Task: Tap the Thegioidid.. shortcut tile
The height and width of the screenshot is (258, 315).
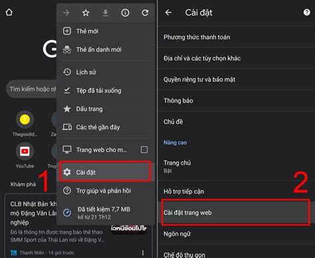Action: coord(25,124)
